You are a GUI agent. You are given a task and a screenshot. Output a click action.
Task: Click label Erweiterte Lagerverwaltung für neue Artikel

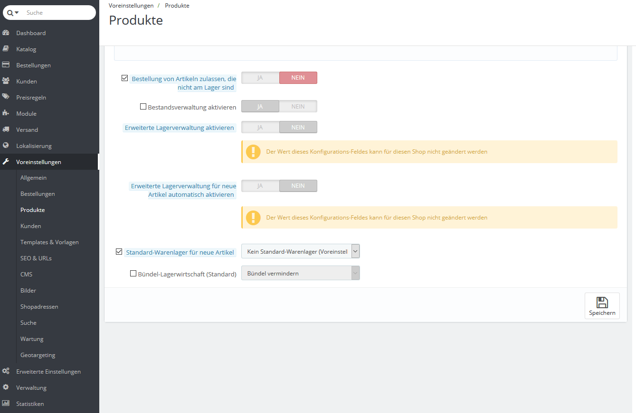(x=183, y=190)
